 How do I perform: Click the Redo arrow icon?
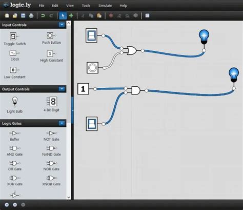(51, 16)
